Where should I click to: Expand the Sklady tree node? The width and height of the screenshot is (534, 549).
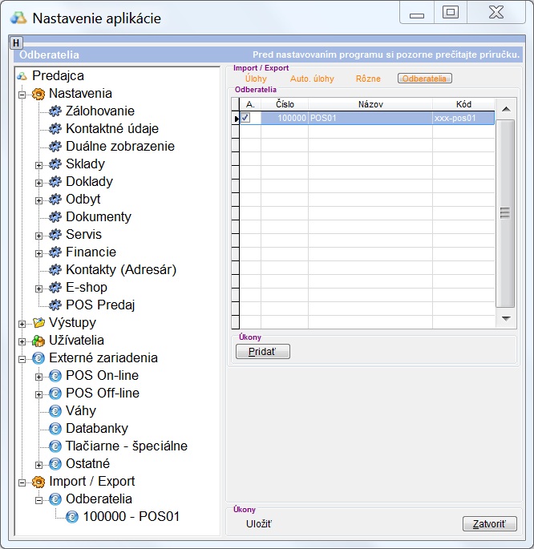[x=38, y=164]
